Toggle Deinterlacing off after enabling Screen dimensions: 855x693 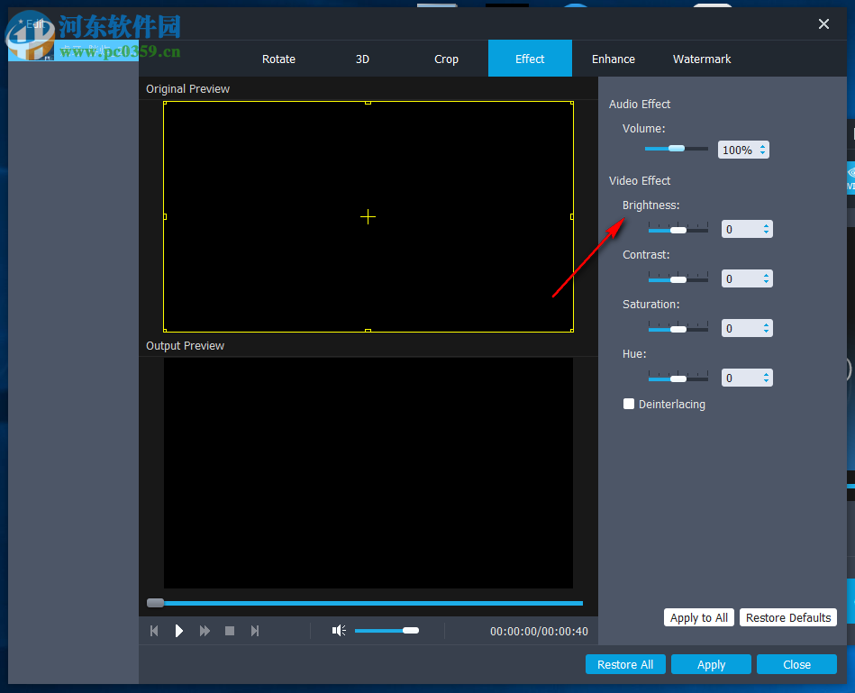click(x=629, y=404)
